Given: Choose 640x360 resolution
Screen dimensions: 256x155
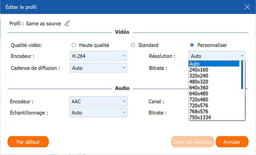Looking at the screenshot, I should tap(214, 88).
